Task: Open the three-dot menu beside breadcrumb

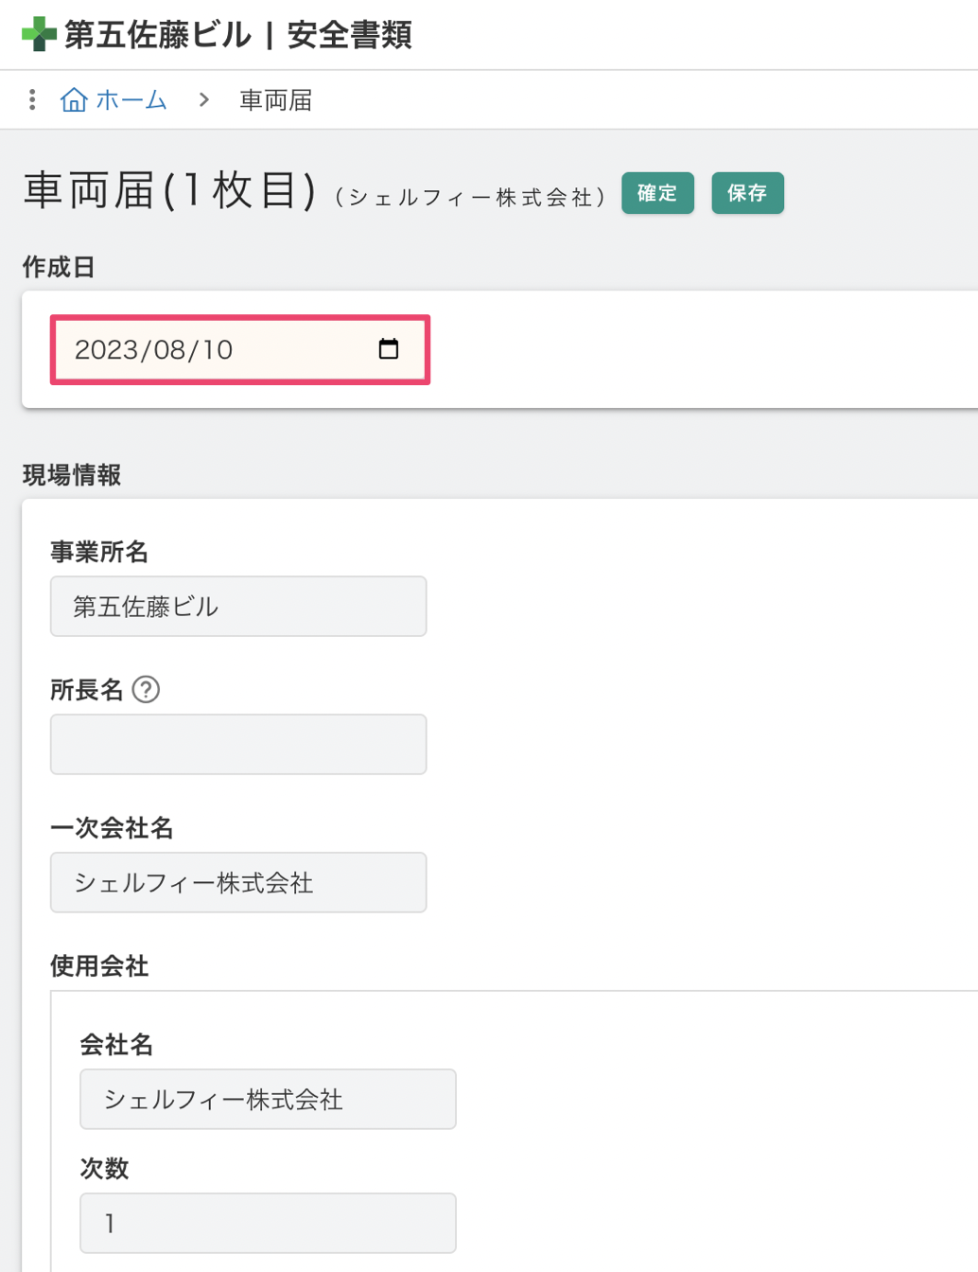Action: 32,99
